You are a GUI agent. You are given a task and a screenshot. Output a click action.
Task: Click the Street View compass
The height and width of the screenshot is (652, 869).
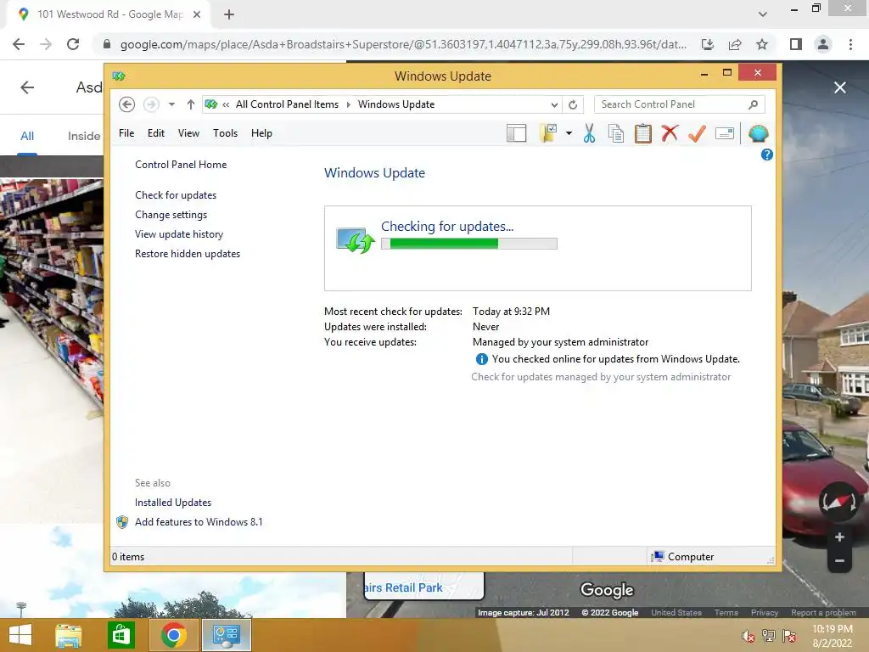click(x=839, y=501)
